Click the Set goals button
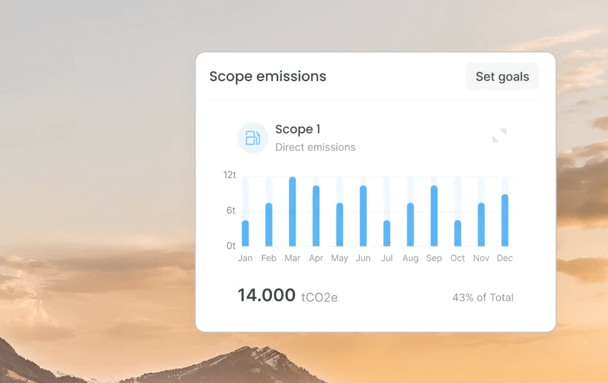The height and width of the screenshot is (383, 608). point(502,77)
